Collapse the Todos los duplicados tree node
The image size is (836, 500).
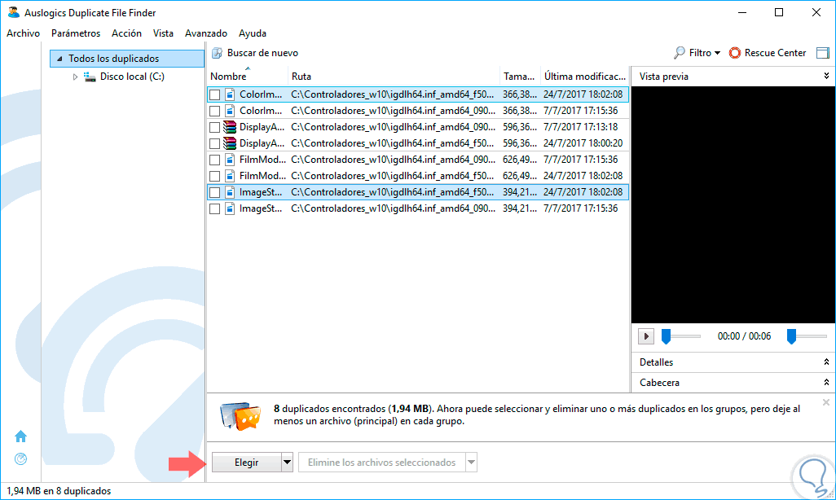point(59,59)
